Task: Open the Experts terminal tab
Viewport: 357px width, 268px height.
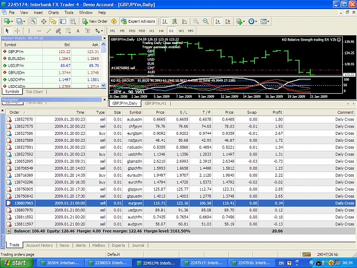Action: pyautogui.click(x=118, y=245)
